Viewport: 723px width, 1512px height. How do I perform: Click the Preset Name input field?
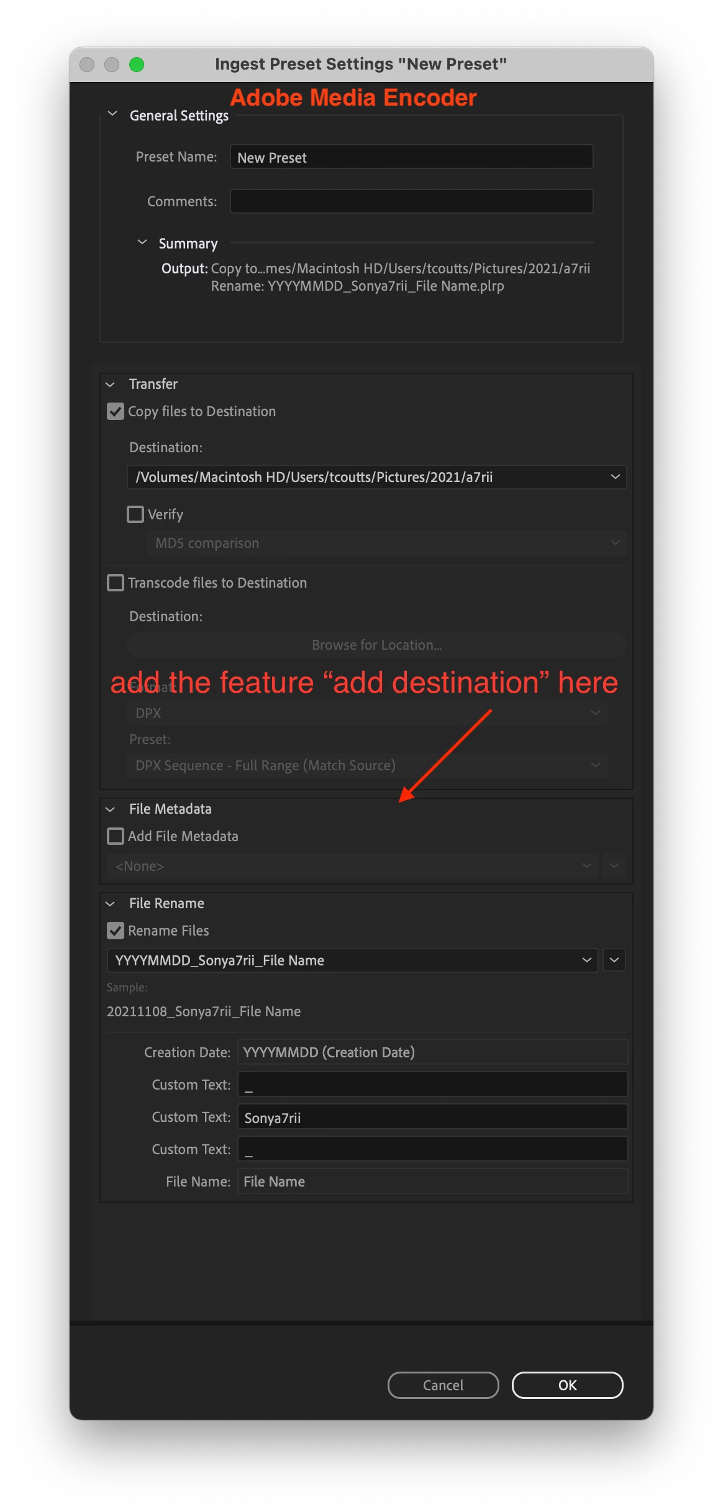[x=411, y=157]
